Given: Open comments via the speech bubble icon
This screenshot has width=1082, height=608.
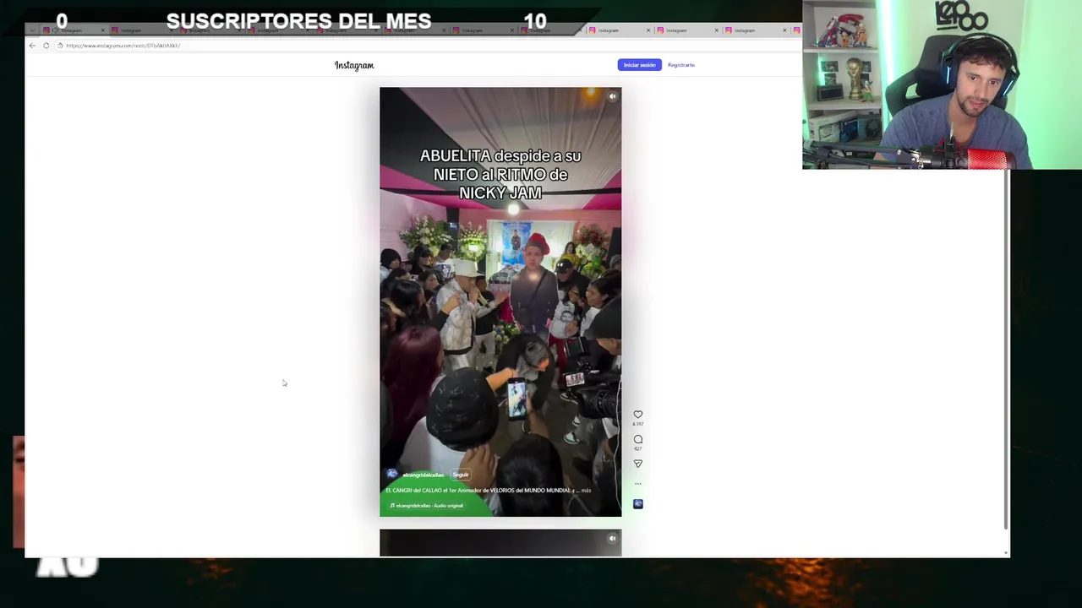Looking at the screenshot, I should point(638,439).
